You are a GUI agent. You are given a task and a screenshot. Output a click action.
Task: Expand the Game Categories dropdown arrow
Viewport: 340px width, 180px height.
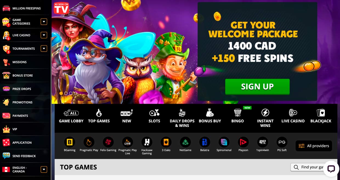click(44, 22)
